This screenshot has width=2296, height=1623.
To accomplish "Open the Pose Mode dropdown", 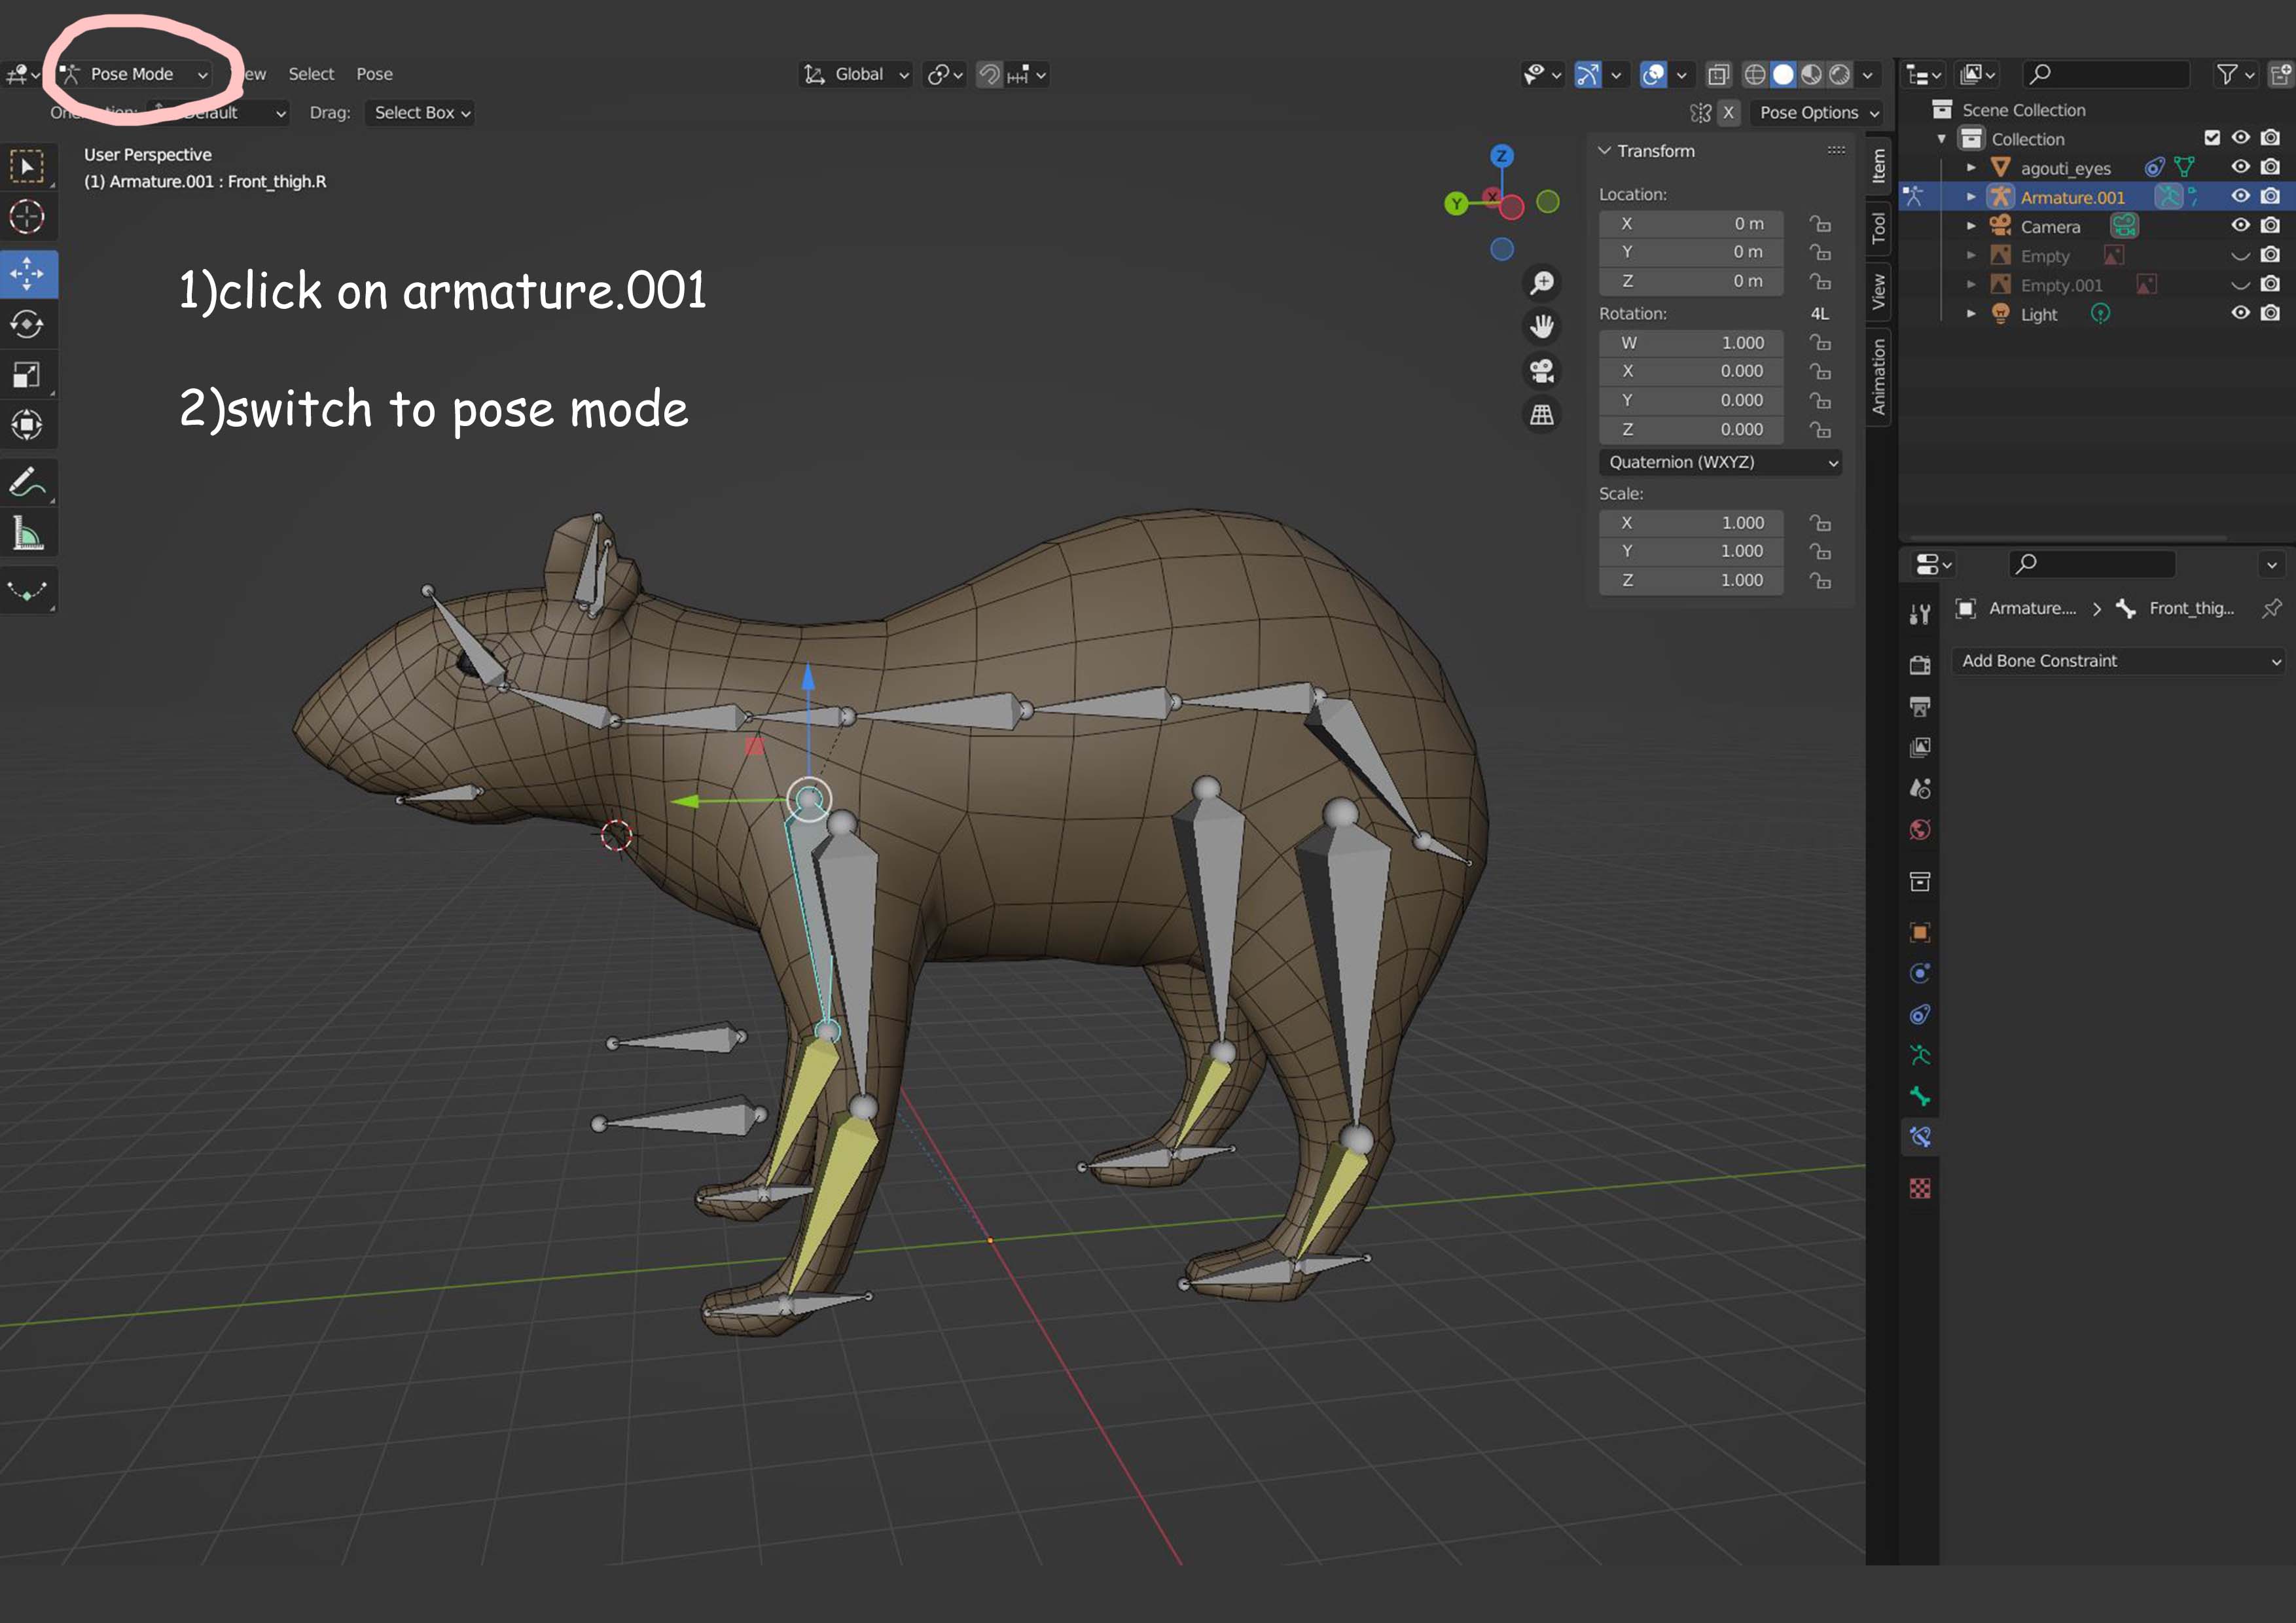I will 134,74.
